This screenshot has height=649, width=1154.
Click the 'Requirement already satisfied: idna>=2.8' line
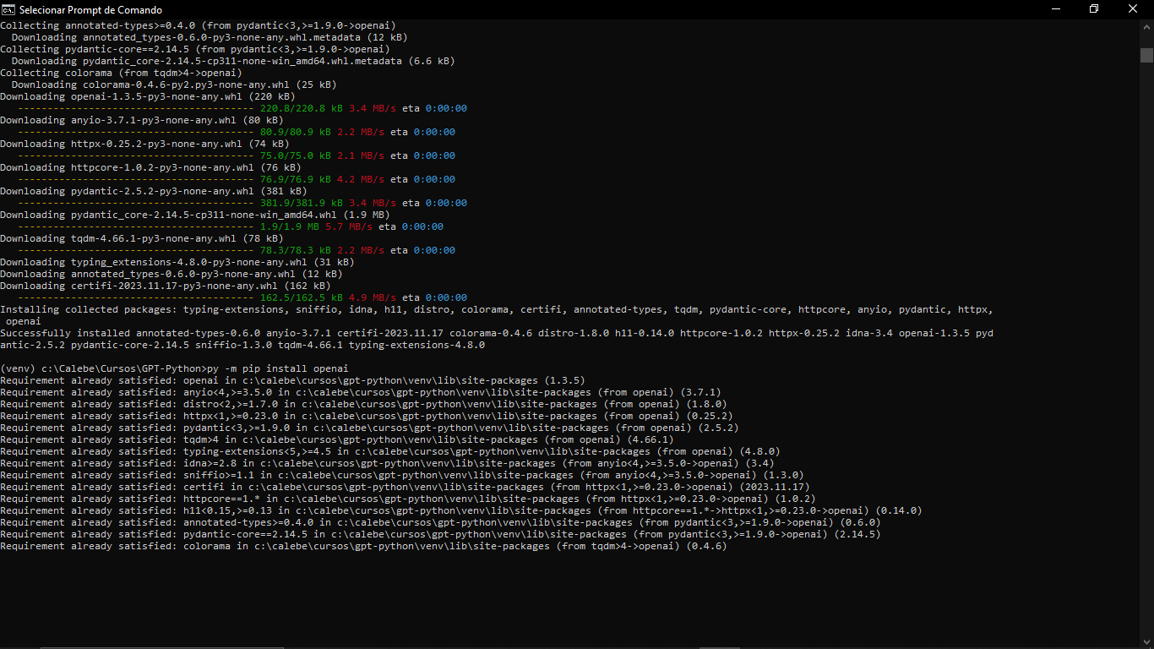[387, 463]
